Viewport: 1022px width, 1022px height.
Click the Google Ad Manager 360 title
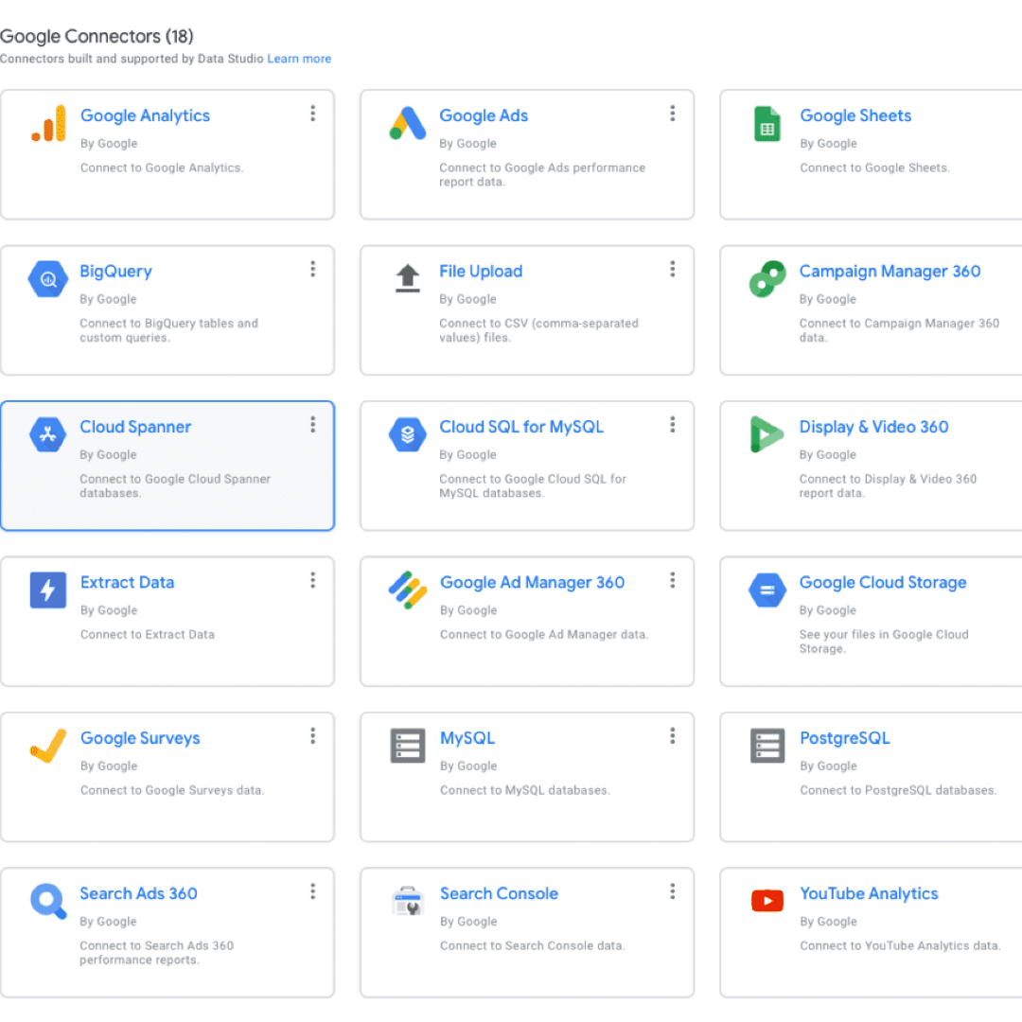[533, 583]
